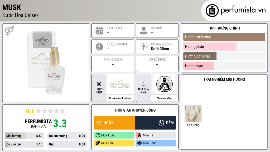Click the Chưa xác định perfumer label
The width and height of the screenshot is (270, 152).
[165, 98]
